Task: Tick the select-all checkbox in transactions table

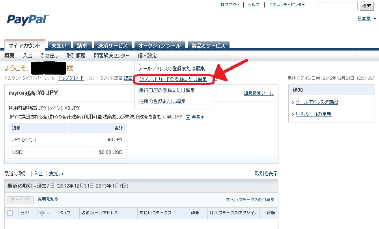Action: point(10,213)
